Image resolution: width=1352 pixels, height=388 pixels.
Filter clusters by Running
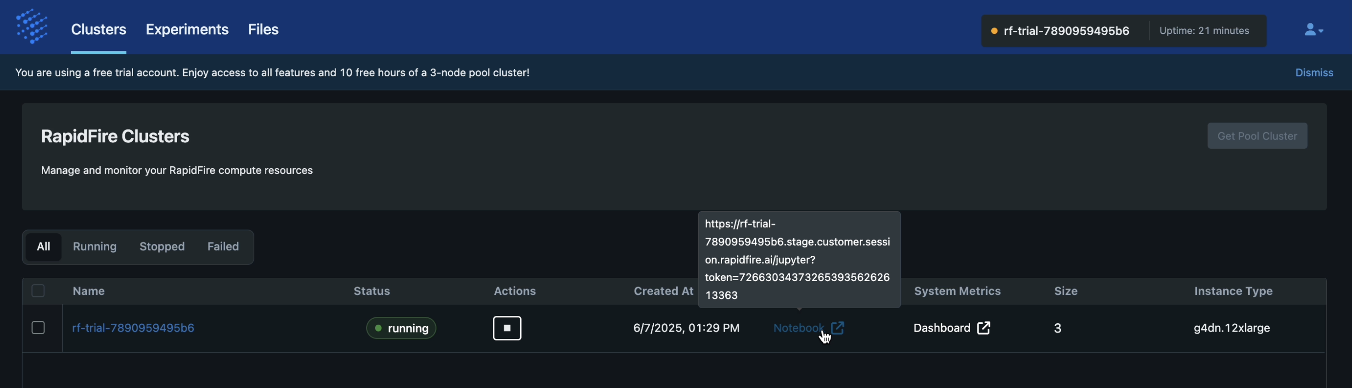point(95,247)
